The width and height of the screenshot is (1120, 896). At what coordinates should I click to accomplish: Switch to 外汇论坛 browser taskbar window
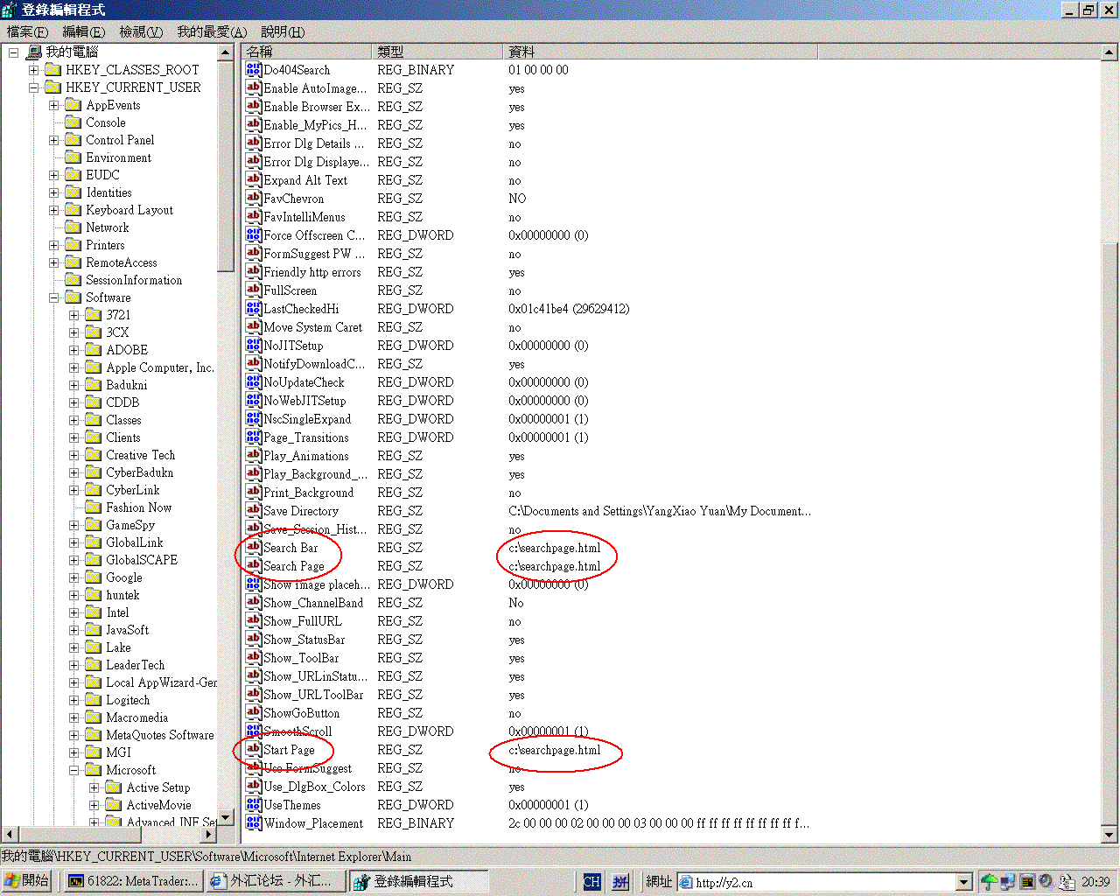tap(276, 881)
